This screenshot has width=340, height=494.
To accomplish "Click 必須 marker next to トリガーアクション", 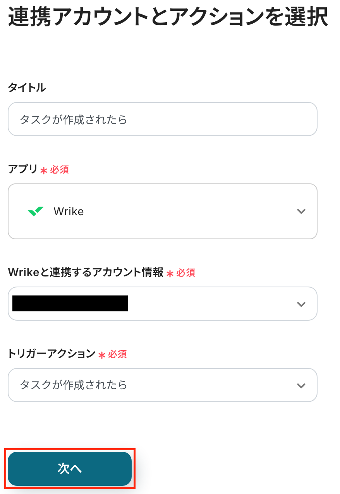I will point(117,354).
